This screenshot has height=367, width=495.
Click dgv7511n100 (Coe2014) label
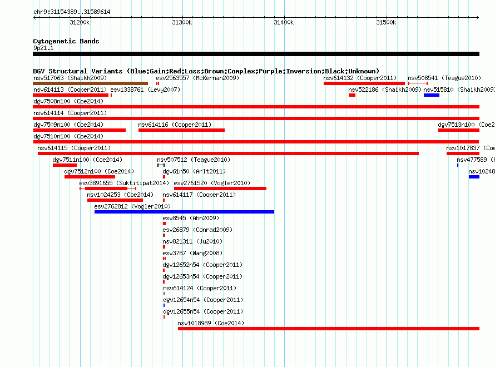(x=87, y=160)
